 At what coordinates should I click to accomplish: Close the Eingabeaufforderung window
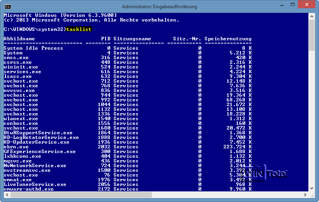pos(306,5)
